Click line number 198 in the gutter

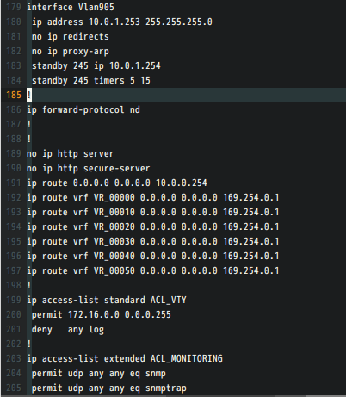14,285
